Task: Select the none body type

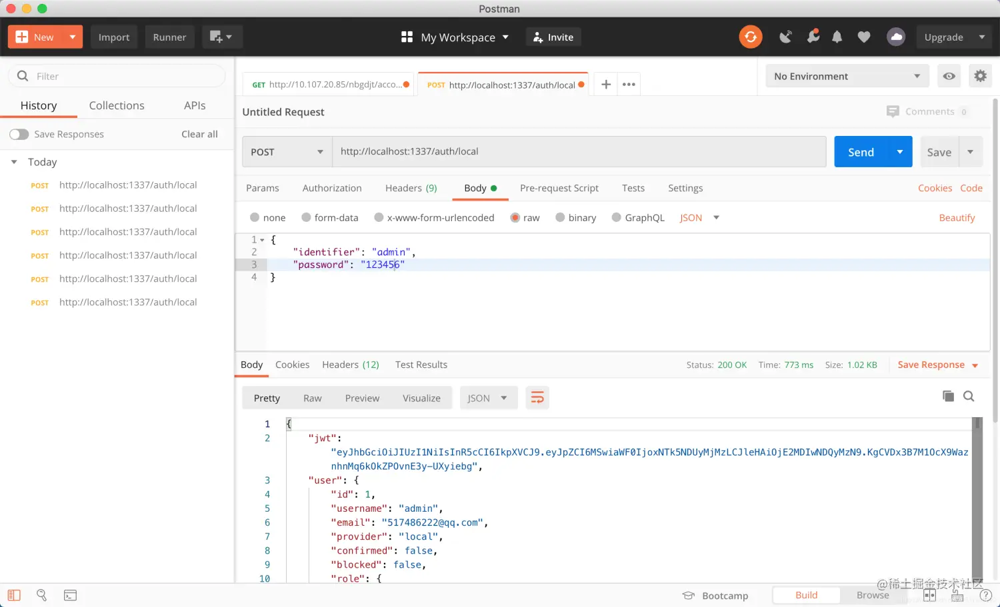Action: (x=255, y=217)
